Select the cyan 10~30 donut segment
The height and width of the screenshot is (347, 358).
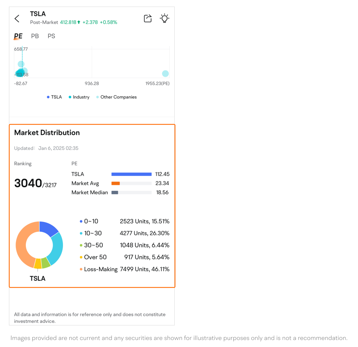(56, 248)
